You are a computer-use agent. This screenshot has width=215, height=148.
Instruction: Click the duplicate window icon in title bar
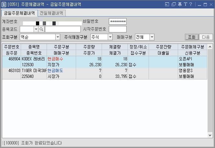coord(174,5)
